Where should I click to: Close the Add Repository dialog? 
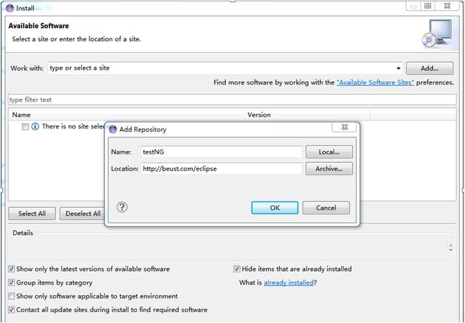click(344, 127)
